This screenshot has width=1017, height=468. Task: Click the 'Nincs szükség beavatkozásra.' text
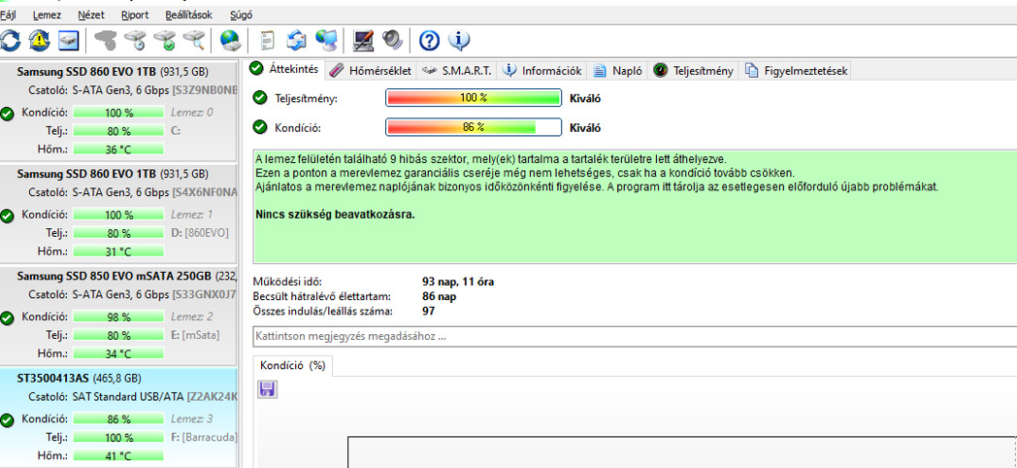tap(336, 215)
